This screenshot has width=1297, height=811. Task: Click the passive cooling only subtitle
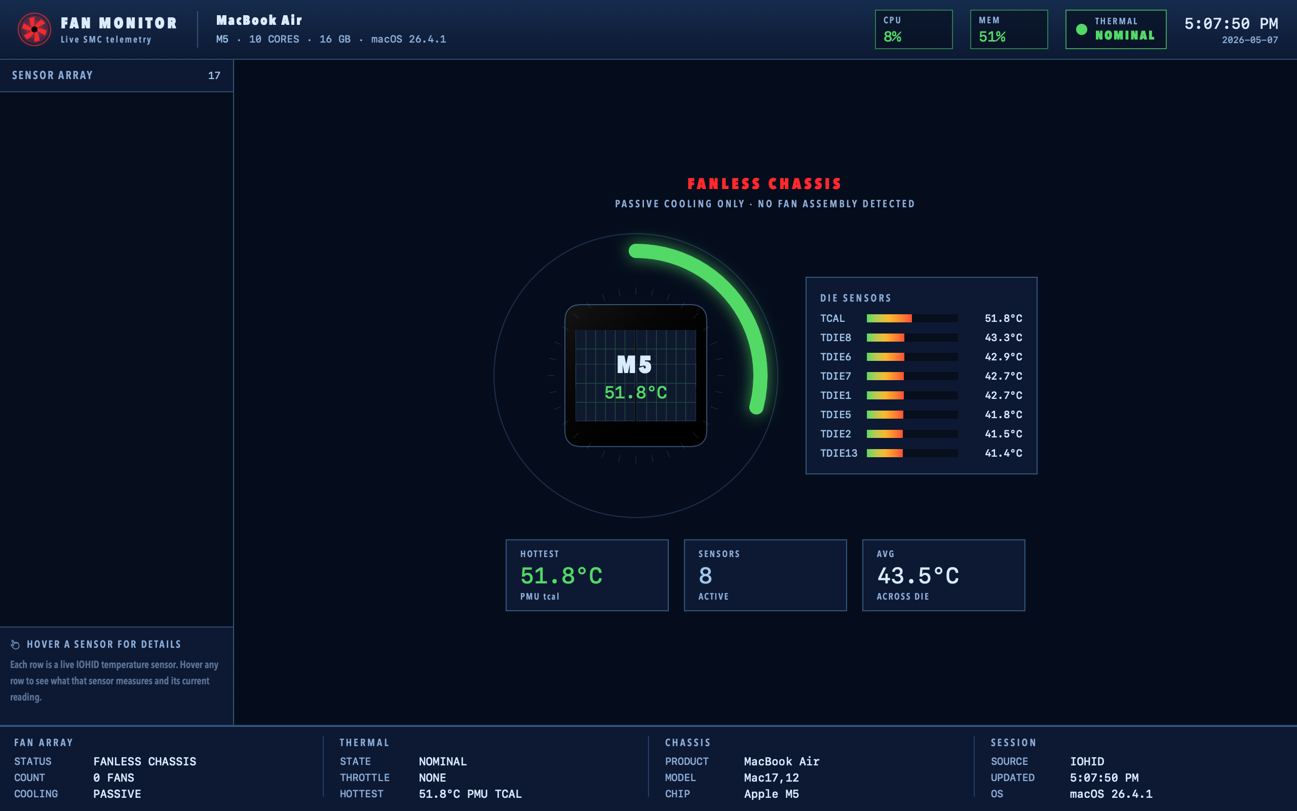(765, 204)
